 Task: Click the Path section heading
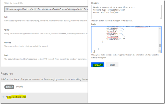[x=6, y=17]
